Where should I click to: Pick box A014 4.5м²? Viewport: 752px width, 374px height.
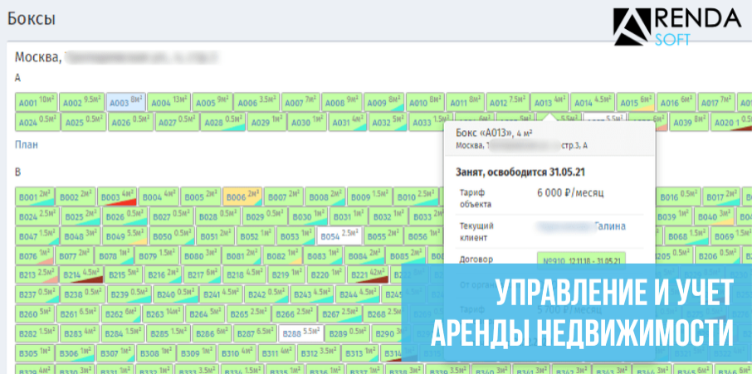593,102
